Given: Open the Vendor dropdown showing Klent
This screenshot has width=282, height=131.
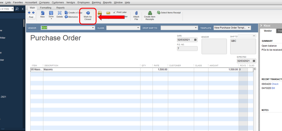Looking at the screenshot, I should pos(93,28).
